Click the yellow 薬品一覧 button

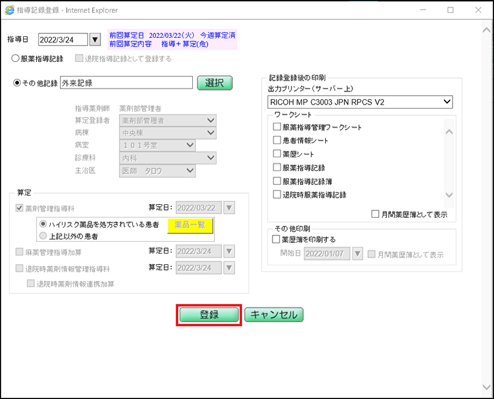point(190,227)
